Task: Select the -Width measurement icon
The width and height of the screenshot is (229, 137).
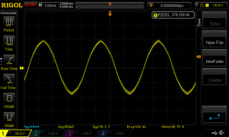Action: [x=9, y=118]
